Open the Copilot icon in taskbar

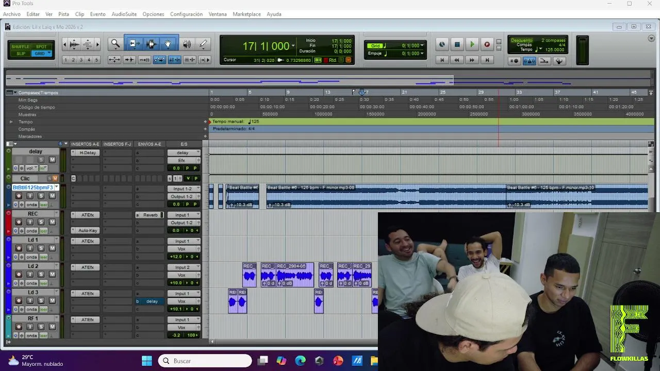click(x=281, y=361)
